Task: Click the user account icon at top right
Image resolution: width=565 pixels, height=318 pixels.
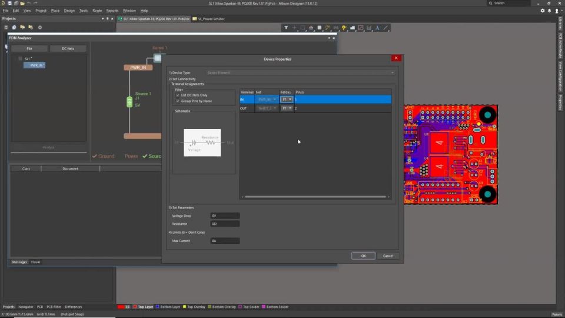Action: pos(557,11)
